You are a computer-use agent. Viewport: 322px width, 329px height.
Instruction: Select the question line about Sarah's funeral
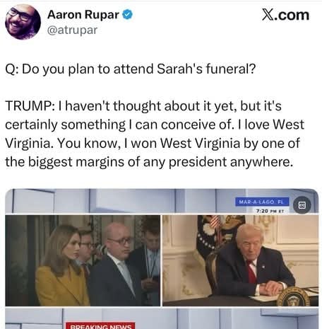(131, 69)
